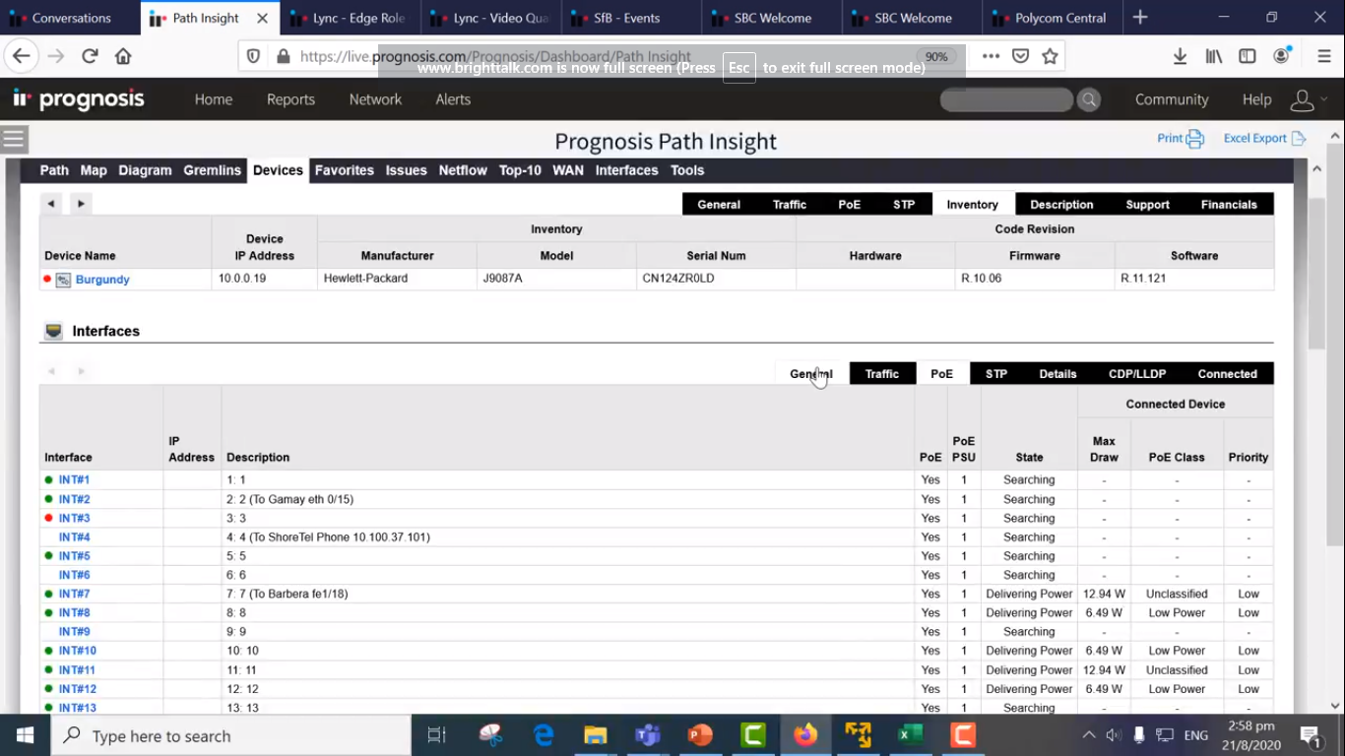The width and height of the screenshot is (1345, 756).
Task: Switch to the Connected interfaces tab
Action: tap(1227, 374)
